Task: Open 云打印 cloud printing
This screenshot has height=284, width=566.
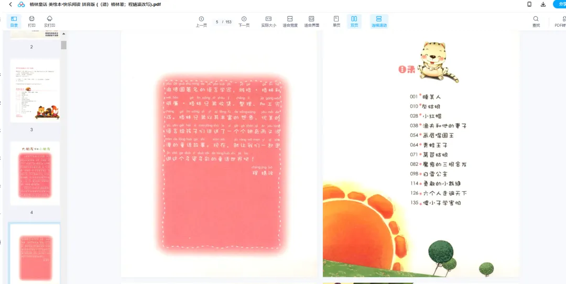Action: coord(49,21)
